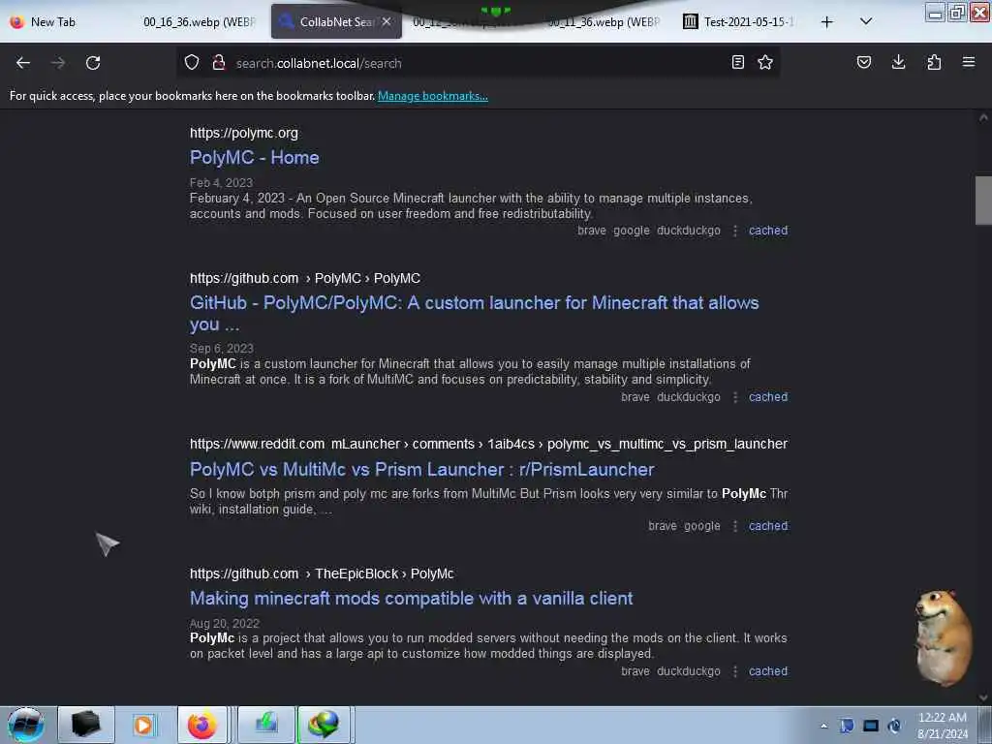Expand options menu for polymc.org result
This screenshot has width=992, height=744.
point(735,231)
